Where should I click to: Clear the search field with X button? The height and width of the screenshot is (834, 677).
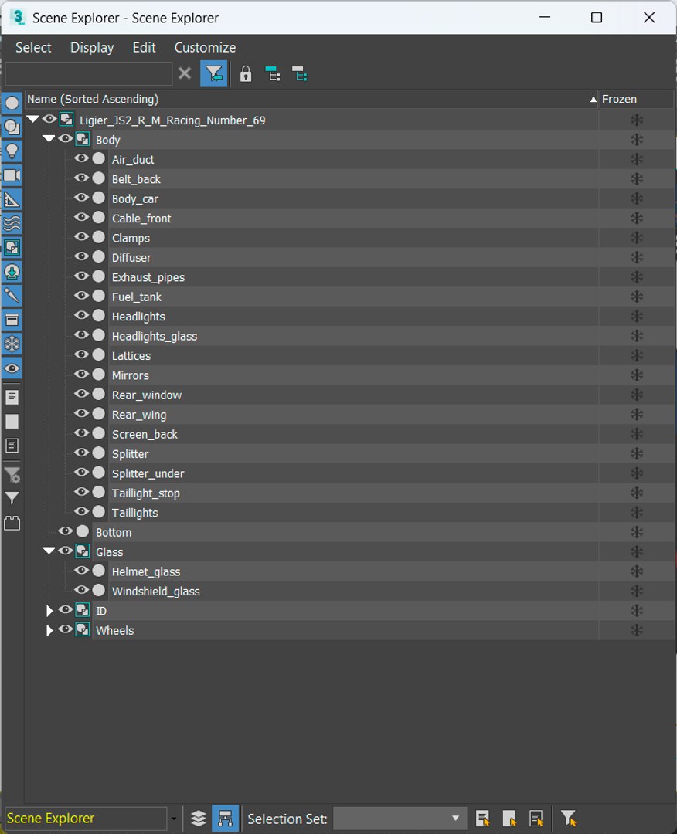coord(185,73)
